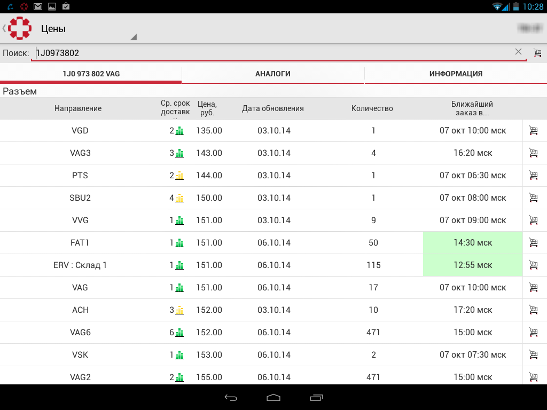Select the 1J0 973 802 VAG tab
Screen dimensions: 547x410
point(91,74)
